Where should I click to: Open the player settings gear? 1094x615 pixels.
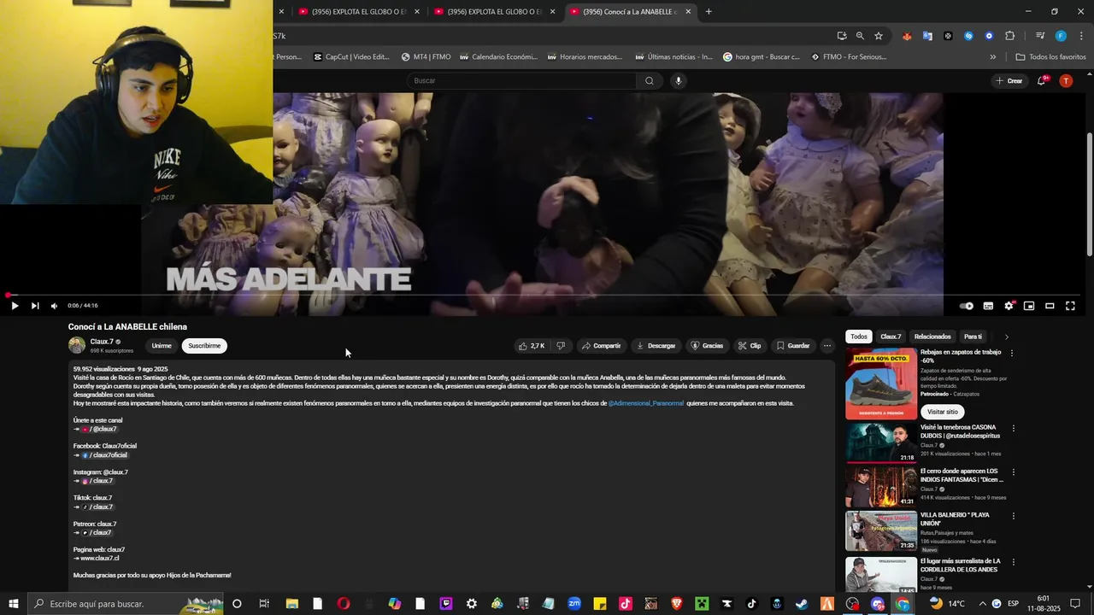tap(1009, 306)
